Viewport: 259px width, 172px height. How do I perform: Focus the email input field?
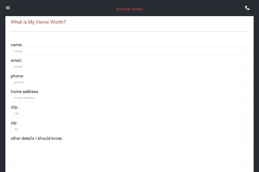(129, 67)
